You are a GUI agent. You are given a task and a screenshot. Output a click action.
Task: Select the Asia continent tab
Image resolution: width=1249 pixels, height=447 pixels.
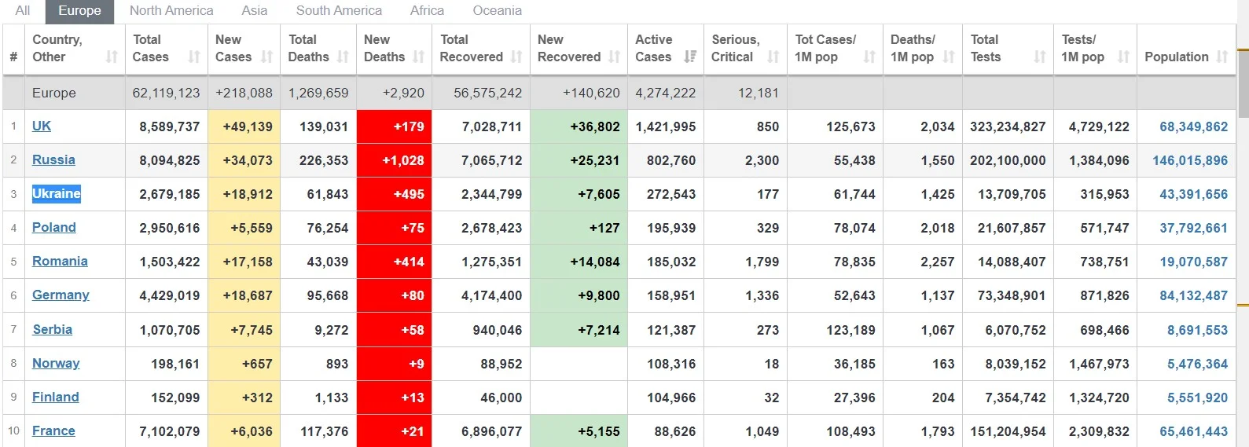point(254,11)
